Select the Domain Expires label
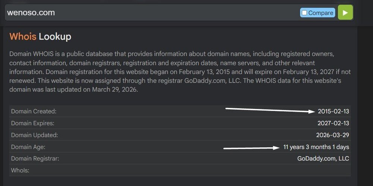 [32, 123]
